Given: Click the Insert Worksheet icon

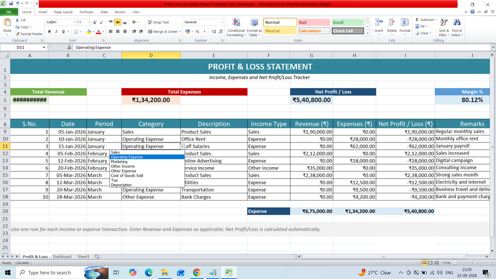Looking at the screenshot, I should coord(97,257).
